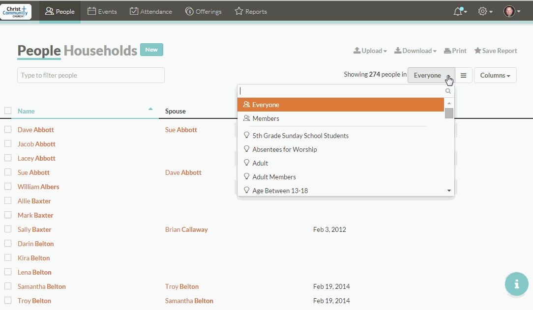533x310 pixels.
Task: Click the Christ Community Church logo
Action: [x=16, y=11]
